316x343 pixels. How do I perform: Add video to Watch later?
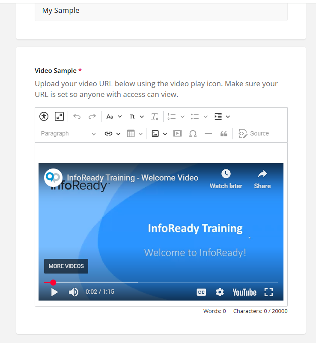(226, 179)
